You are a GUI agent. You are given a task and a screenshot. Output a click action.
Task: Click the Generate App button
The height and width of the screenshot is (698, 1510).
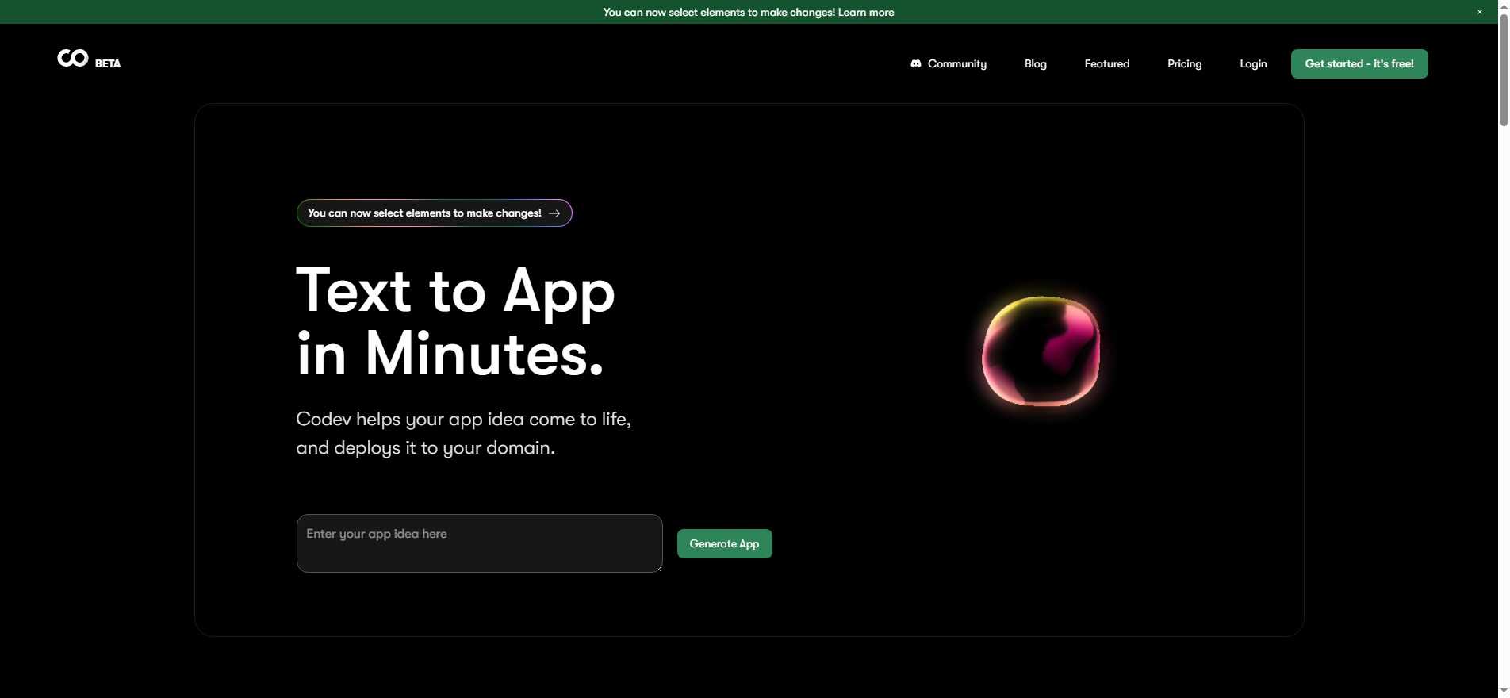(x=724, y=543)
